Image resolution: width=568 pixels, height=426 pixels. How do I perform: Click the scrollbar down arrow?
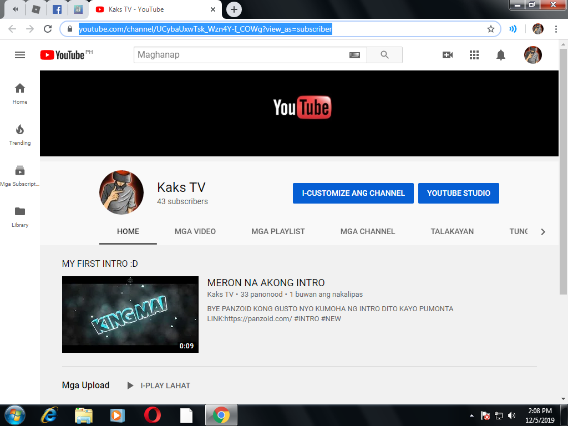coord(563,399)
